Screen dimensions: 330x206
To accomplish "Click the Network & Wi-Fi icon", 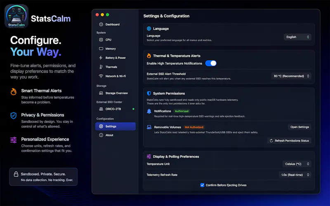I will (101, 76).
